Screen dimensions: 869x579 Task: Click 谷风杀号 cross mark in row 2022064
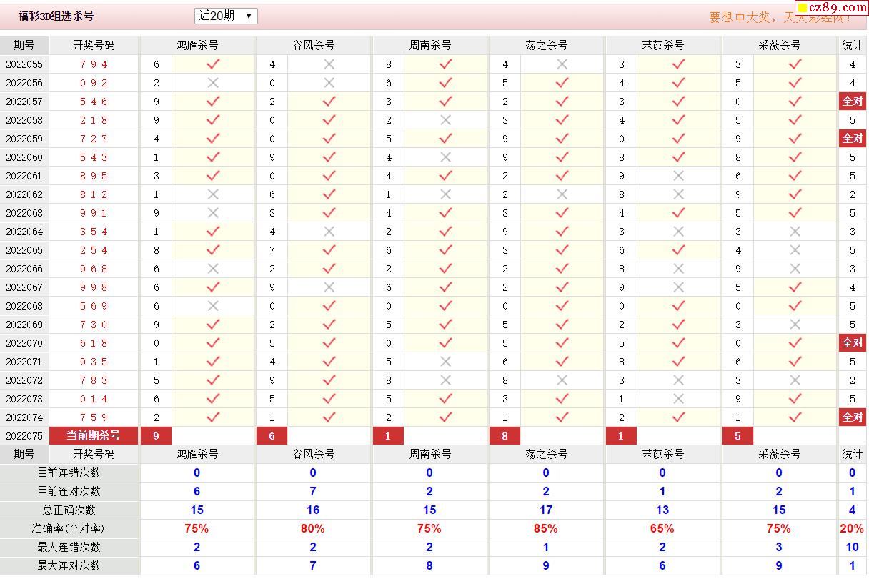click(x=329, y=232)
